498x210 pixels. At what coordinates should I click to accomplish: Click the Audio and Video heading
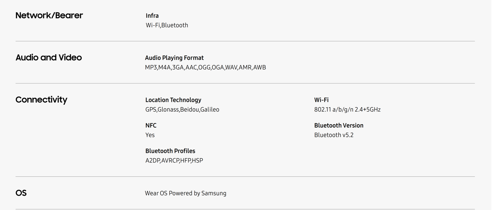pyautogui.click(x=49, y=57)
